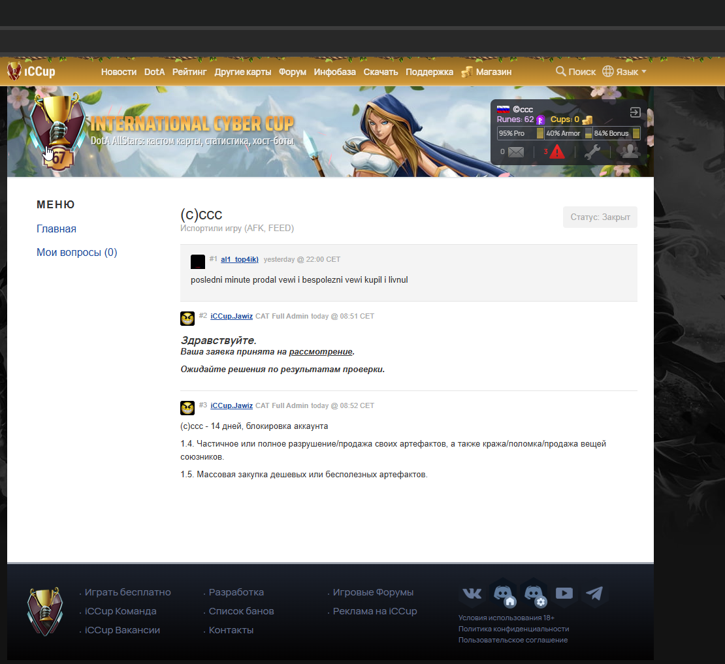Open the ©ccc profile name
This screenshot has width=725, height=664.
[x=523, y=110]
